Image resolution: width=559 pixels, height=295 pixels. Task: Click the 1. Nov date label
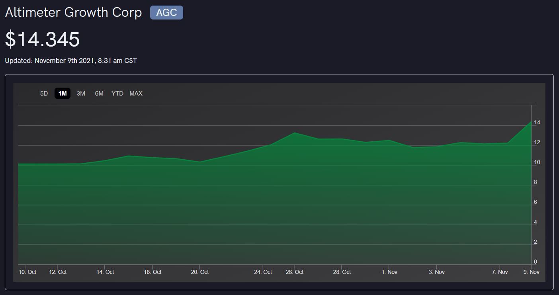(389, 272)
